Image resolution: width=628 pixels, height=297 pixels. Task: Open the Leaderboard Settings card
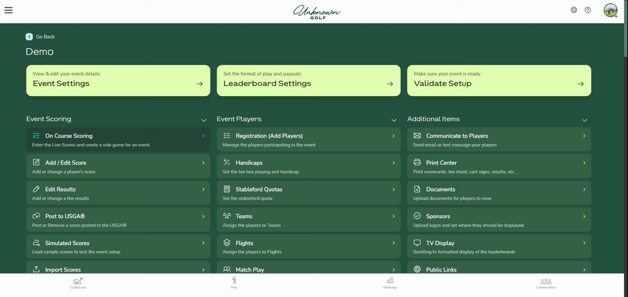[x=309, y=80]
